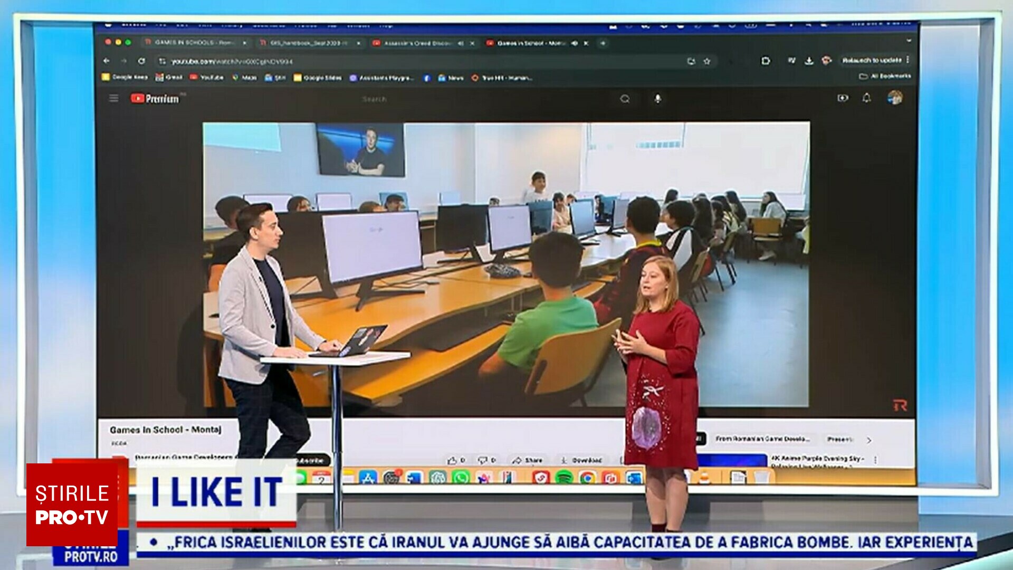Open WhatsApp from the macOS dock
Image resolution: width=1013 pixels, height=570 pixels.
coord(461,478)
